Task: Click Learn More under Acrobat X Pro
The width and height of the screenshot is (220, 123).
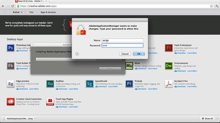Action: tap(192, 86)
